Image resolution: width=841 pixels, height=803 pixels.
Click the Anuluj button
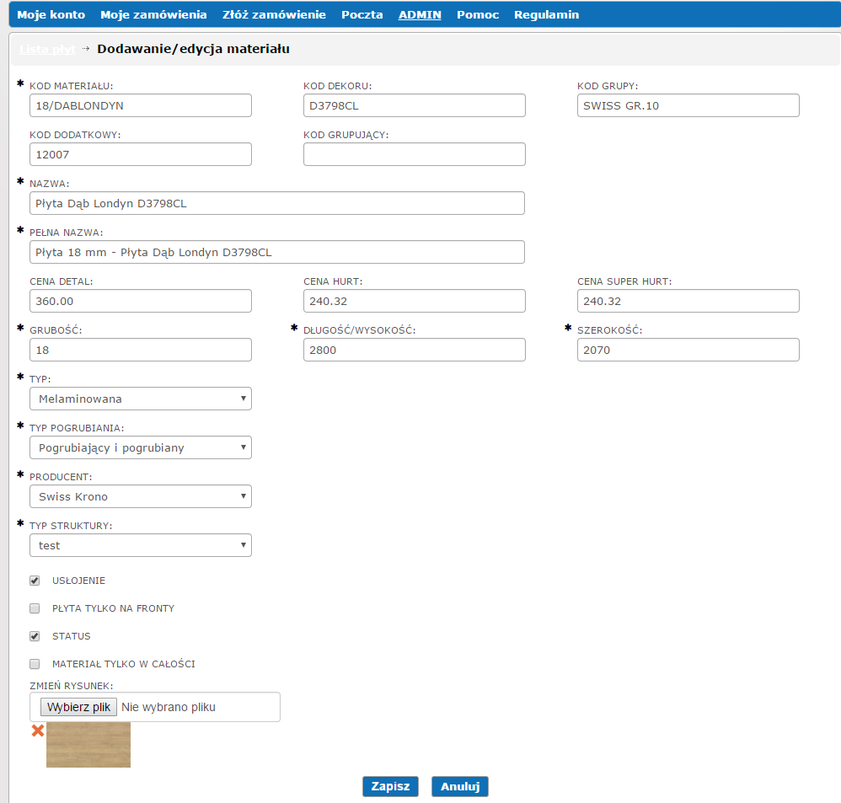460,786
